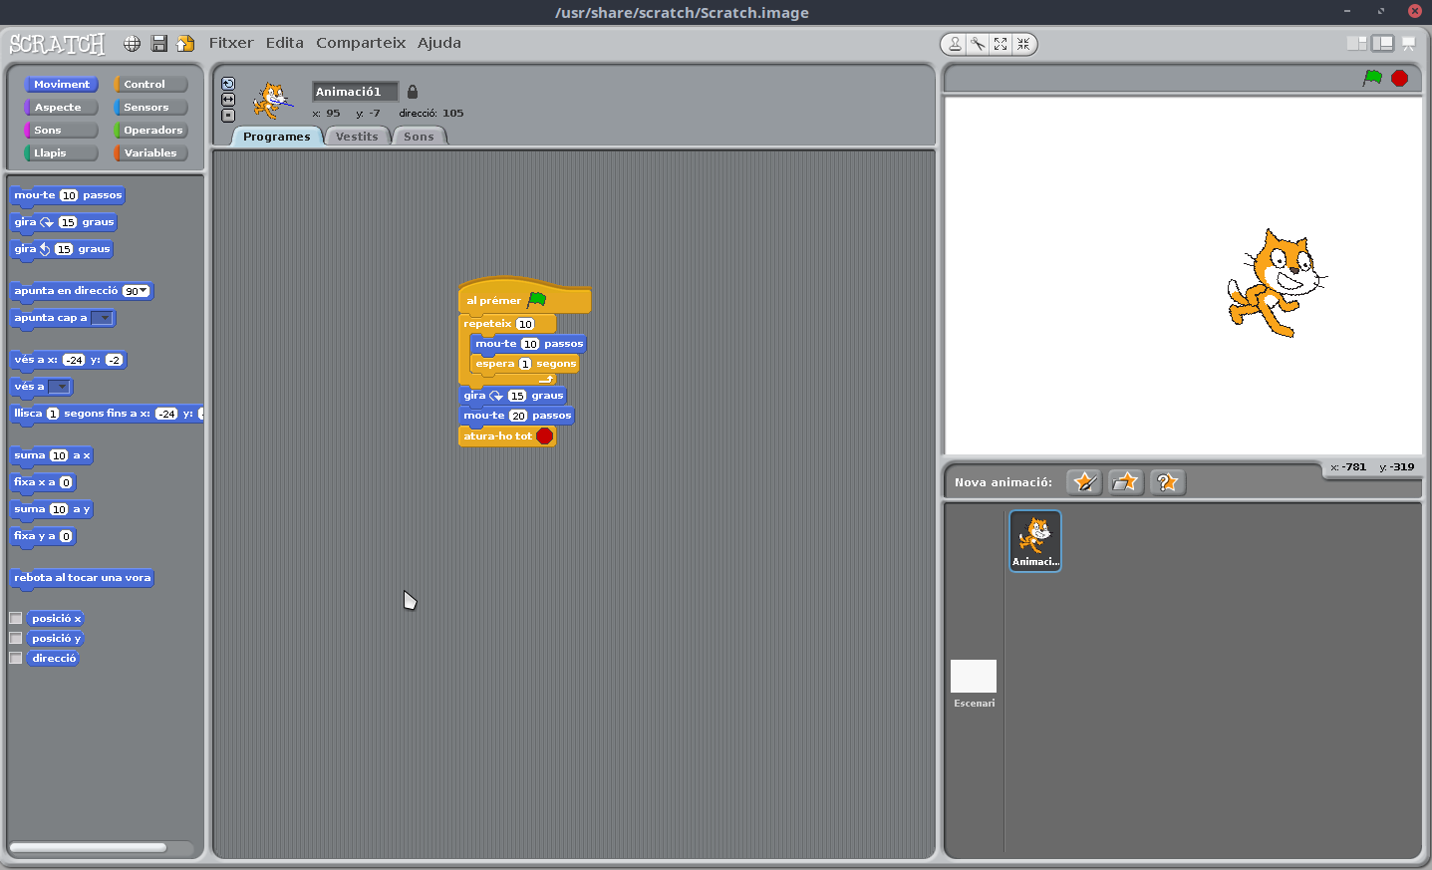Get a surprise sprite with the question-mark icon
Viewport: 1432px width, 870px height.
click(x=1167, y=482)
